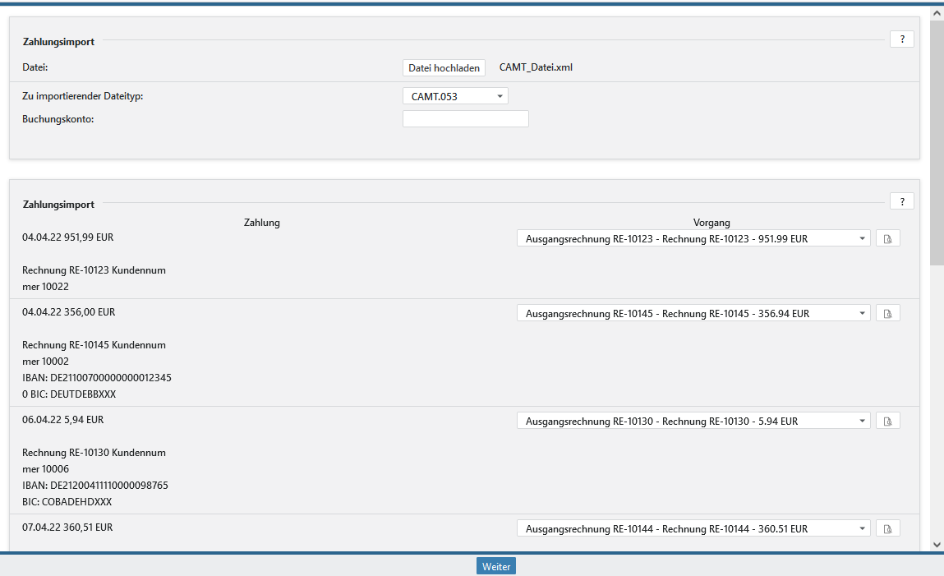Open the Ausgangsrechnung RE-10130 Vorgang dropdown

point(693,421)
